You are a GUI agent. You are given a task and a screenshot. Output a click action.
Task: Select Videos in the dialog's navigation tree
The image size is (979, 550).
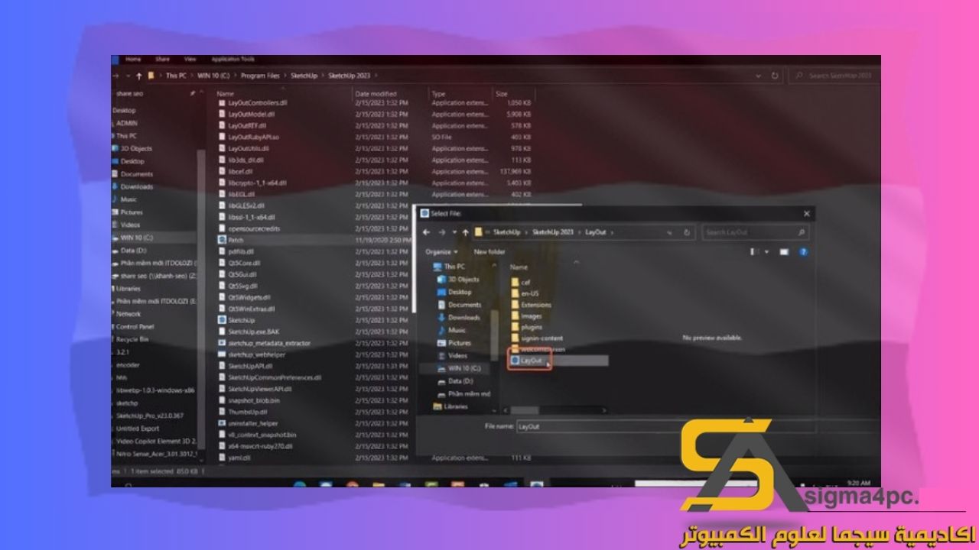click(x=453, y=355)
